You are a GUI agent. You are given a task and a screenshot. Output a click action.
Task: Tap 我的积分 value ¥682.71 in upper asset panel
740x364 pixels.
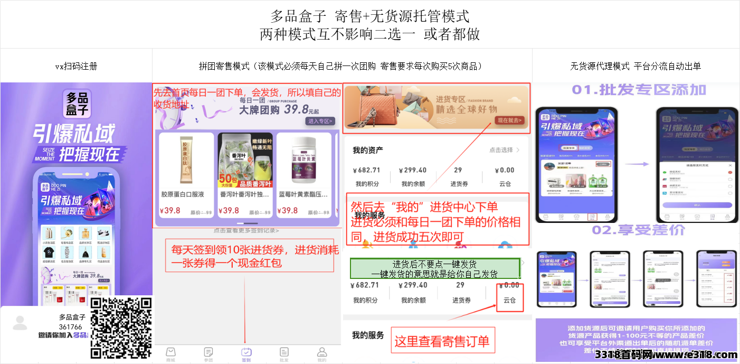[x=366, y=170]
